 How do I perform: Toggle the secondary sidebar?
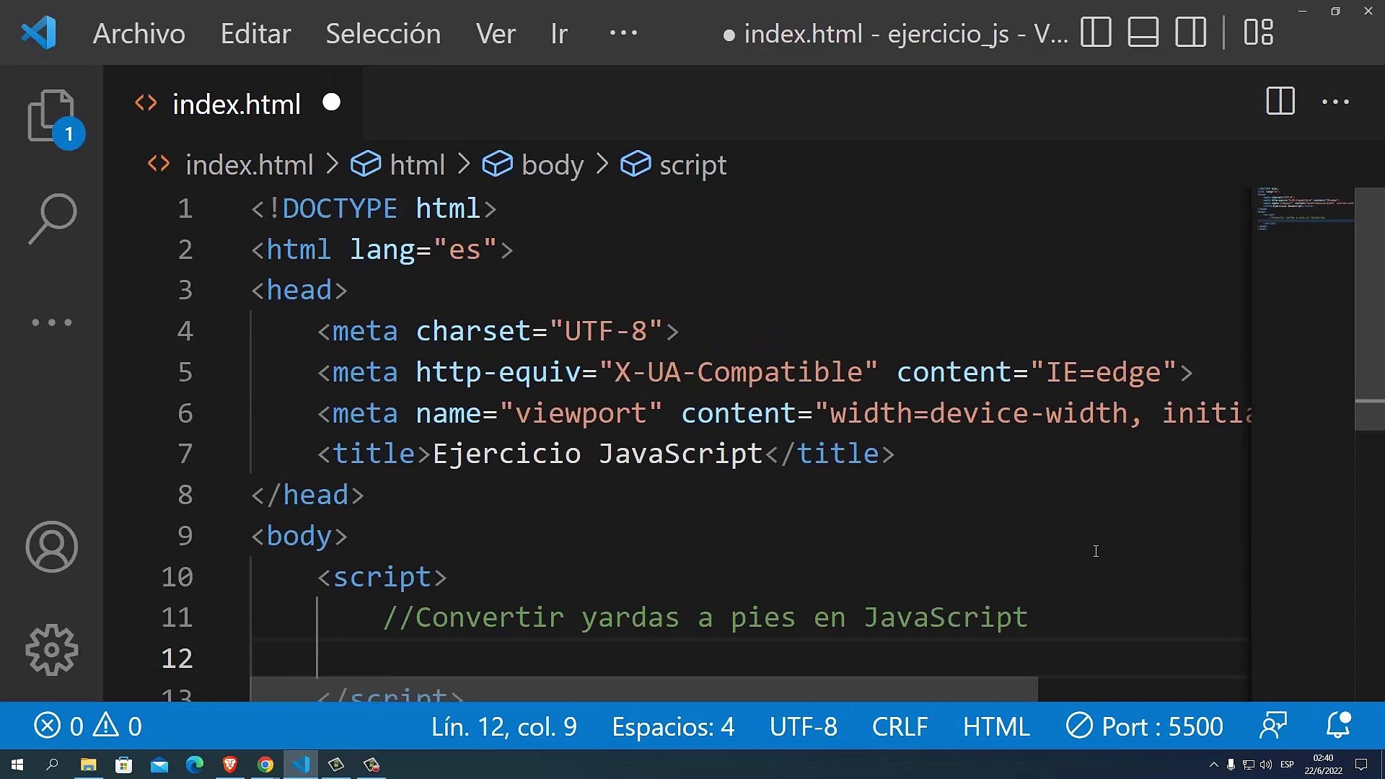1190,32
